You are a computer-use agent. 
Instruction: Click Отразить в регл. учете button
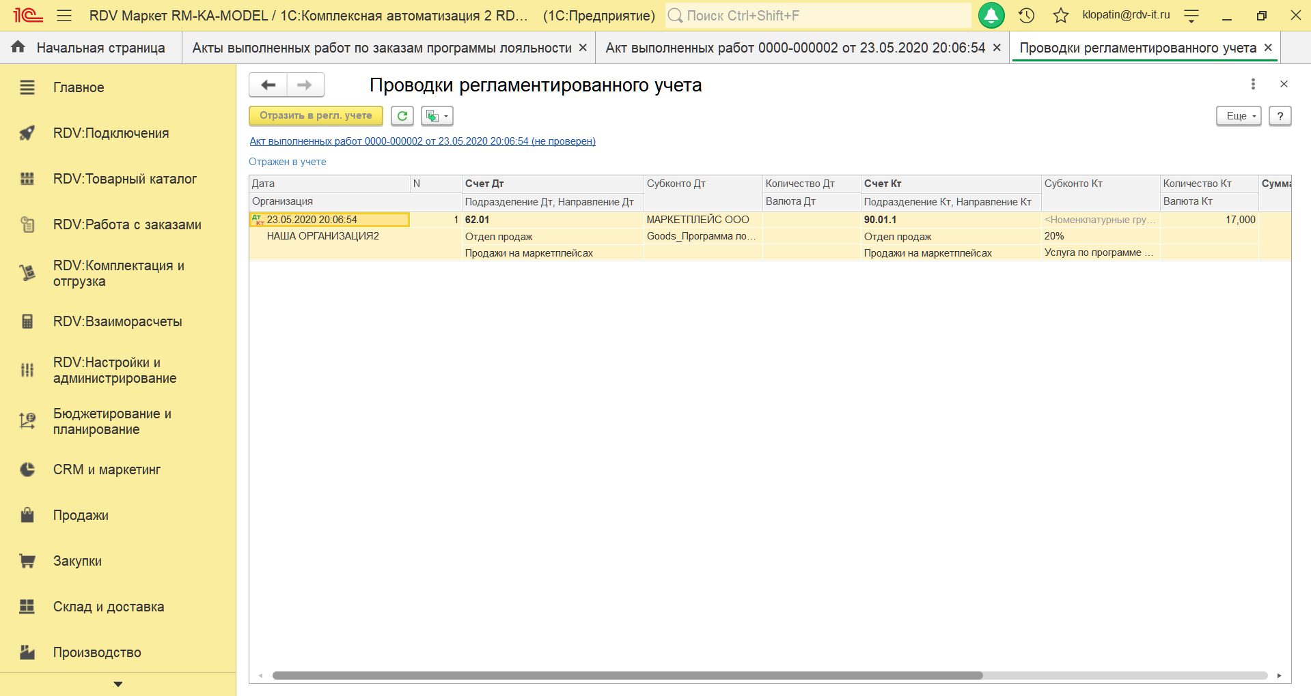316,116
